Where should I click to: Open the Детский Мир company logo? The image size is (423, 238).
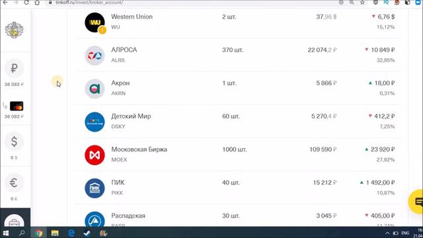(x=95, y=122)
